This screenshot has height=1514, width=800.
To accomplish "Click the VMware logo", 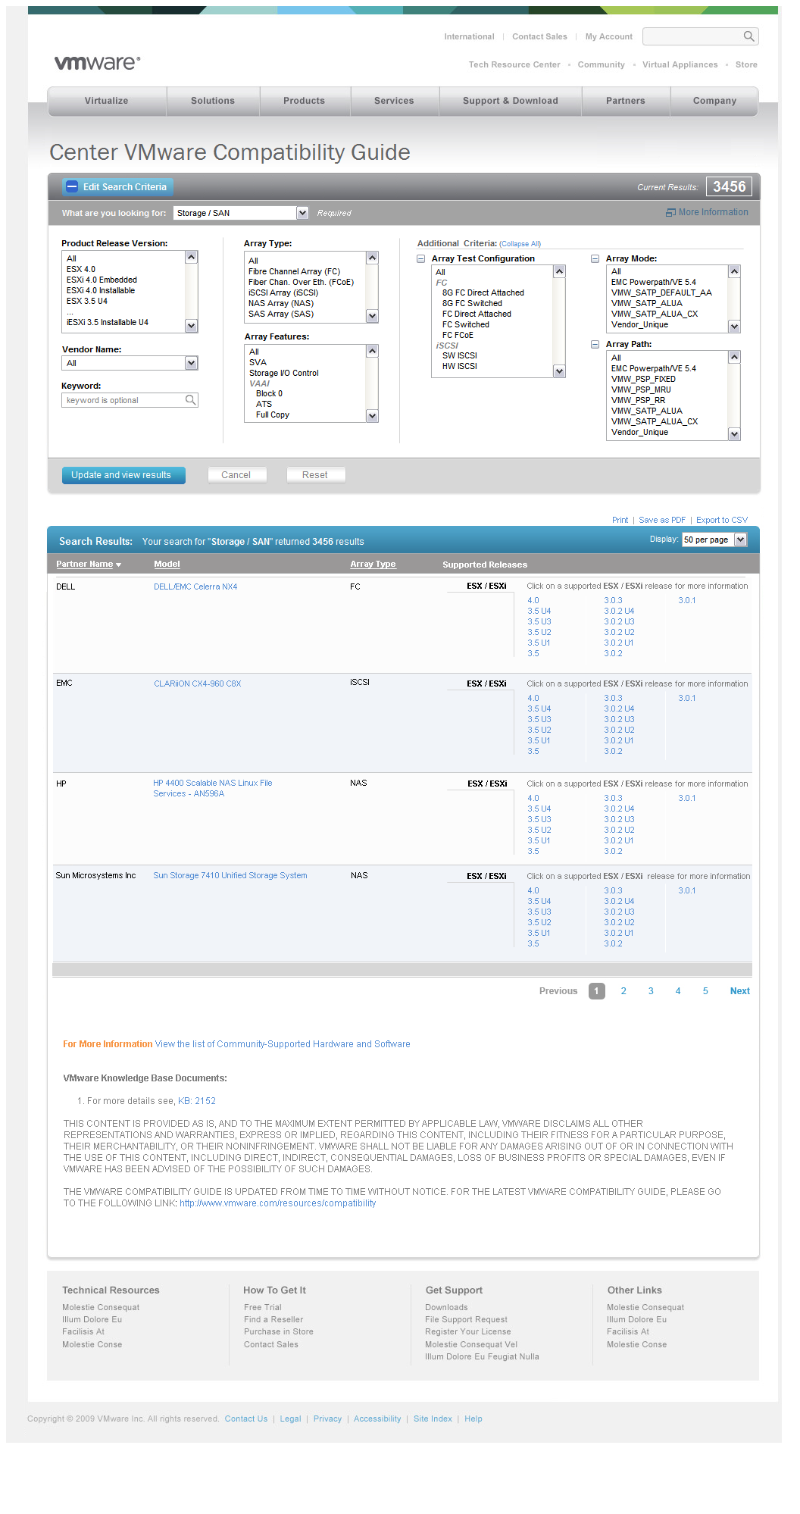I will 97,63.
